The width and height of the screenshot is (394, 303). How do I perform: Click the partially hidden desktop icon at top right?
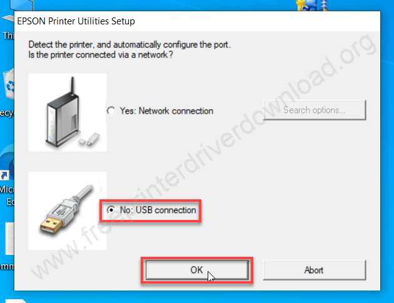coord(312,5)
